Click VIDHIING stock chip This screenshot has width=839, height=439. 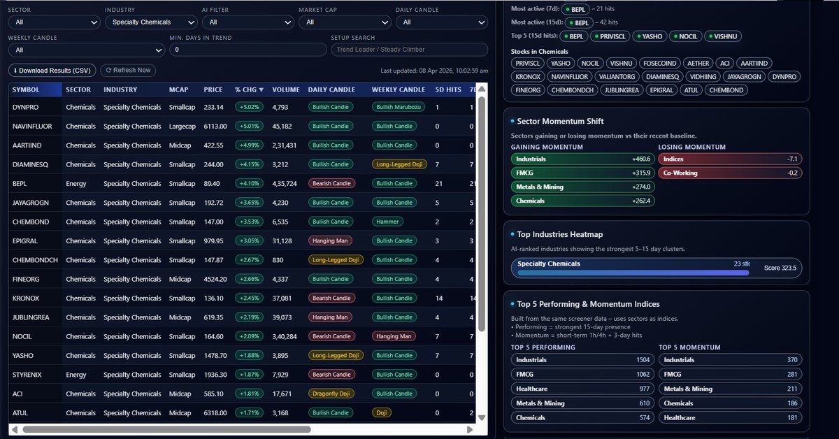[x=701, y=76]
